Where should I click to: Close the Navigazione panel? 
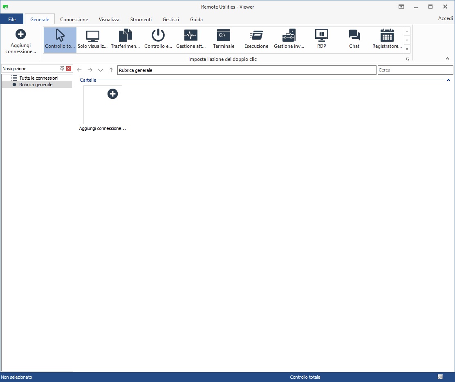click(69, 69)
